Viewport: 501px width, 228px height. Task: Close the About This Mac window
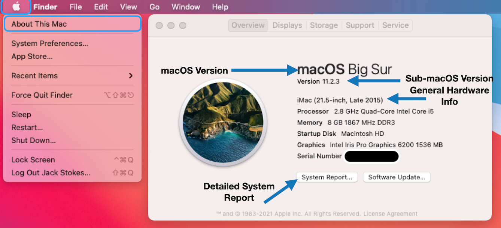[x=159, y=25]
